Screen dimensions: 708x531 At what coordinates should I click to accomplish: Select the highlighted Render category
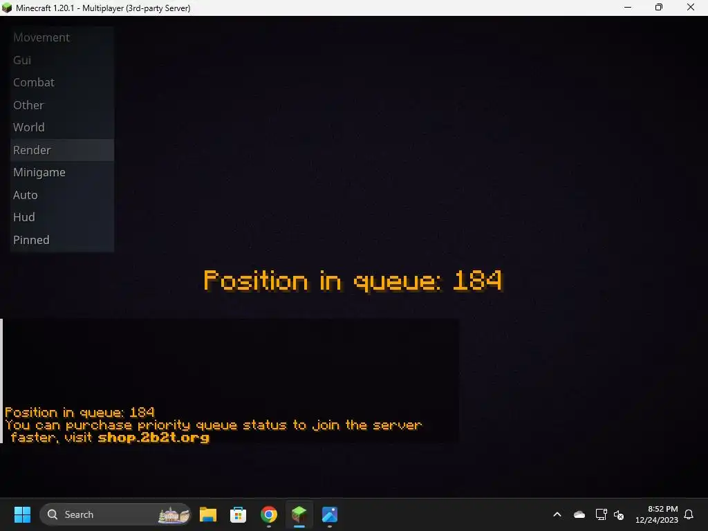[x=62, y=150]
